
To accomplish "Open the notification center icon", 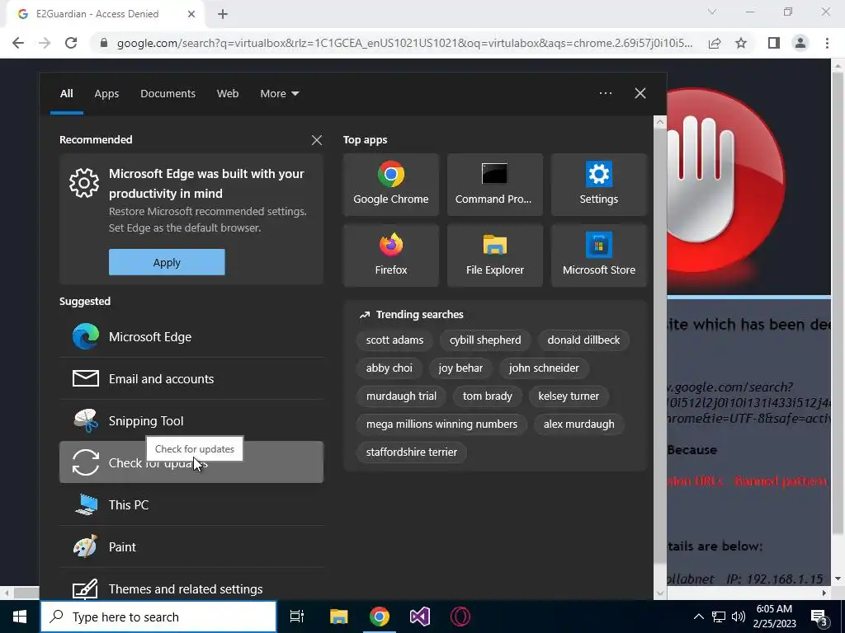I will 819,617.
